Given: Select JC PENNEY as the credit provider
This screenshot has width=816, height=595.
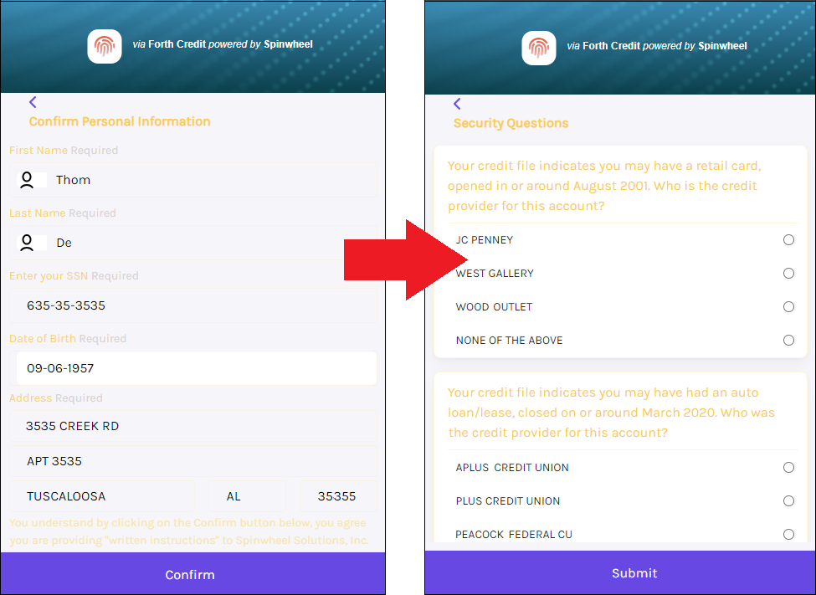Looking at the screenshot, I should tap(788, 239).
